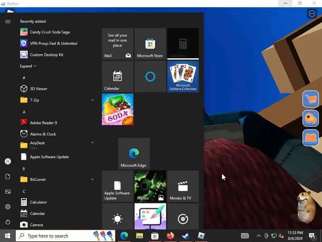Click the letter C section header
This screenshot has height=242, width=322.
pyautogui.click(x=24, y=191)
